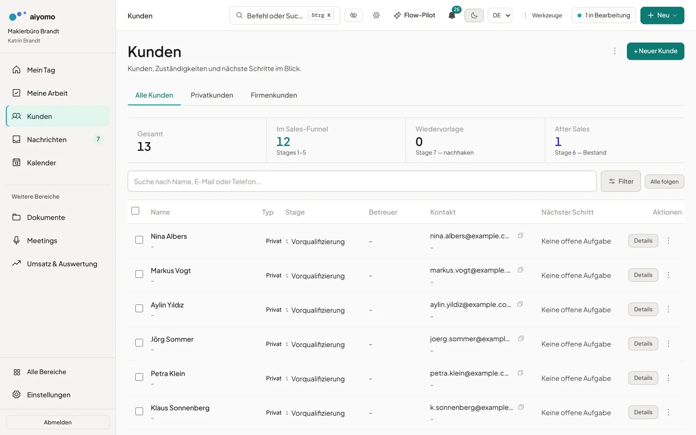
Task: Open row actions menu for Markus Vogt
Action: 668,275
